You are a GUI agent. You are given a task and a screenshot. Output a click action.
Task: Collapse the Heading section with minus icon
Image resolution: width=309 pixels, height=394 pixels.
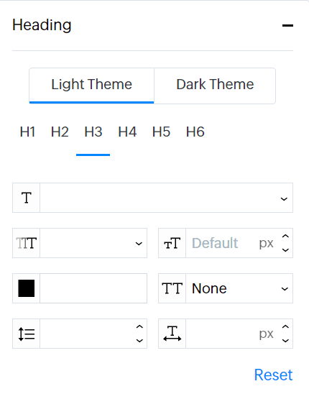[287, 25]
